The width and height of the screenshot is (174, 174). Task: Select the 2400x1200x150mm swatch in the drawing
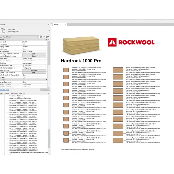point(118,140)
